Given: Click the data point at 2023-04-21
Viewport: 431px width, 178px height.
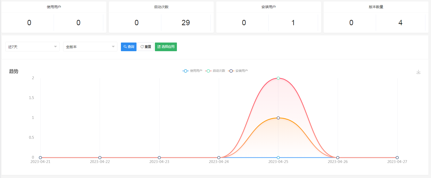Looking at the screenshot, I should (40, 158).
